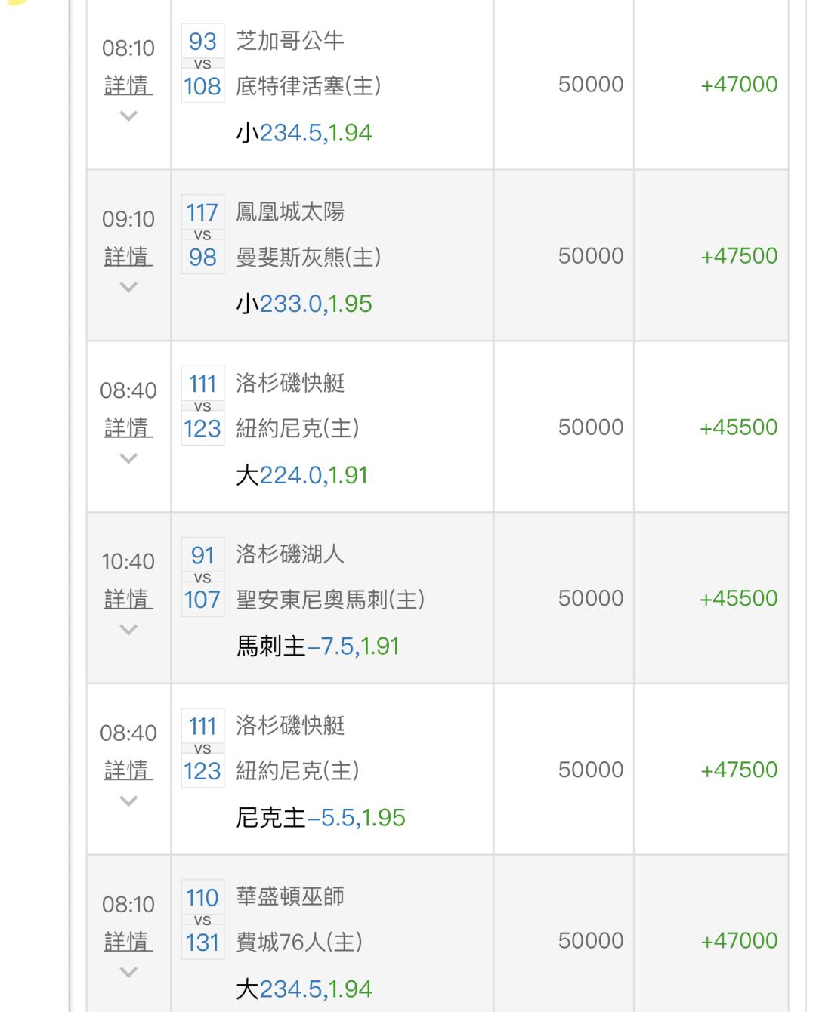
Task: Open 詳情 link for 芝加哥公牛 game
Action: (128, 85)
